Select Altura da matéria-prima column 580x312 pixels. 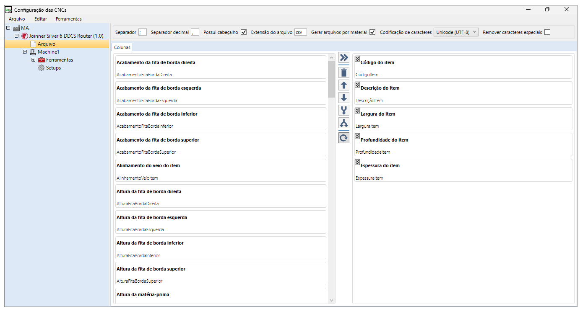click(x=221, y=296)
